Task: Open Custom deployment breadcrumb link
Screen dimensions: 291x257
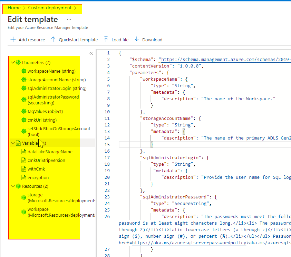Action: [50, 8]
